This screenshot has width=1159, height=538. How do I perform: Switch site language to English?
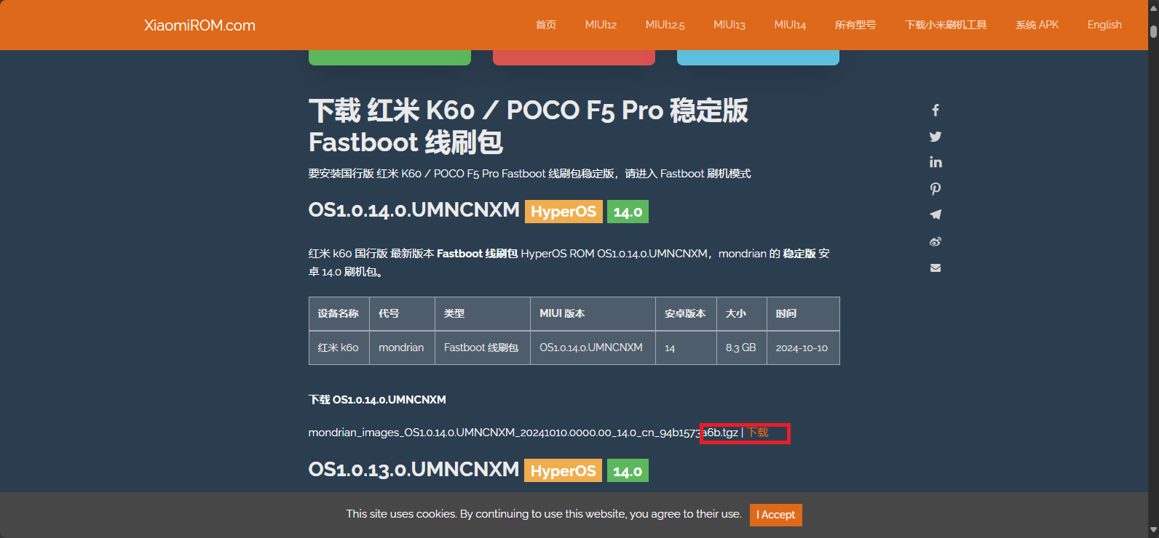pos(1104,25)
